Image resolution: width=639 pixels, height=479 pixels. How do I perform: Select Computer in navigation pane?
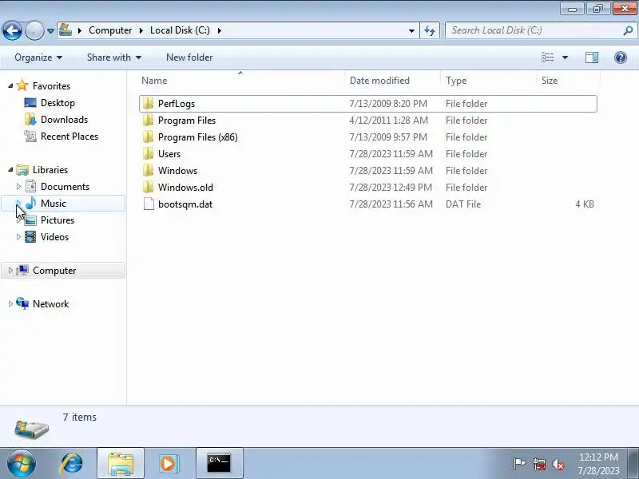[54, 271]
